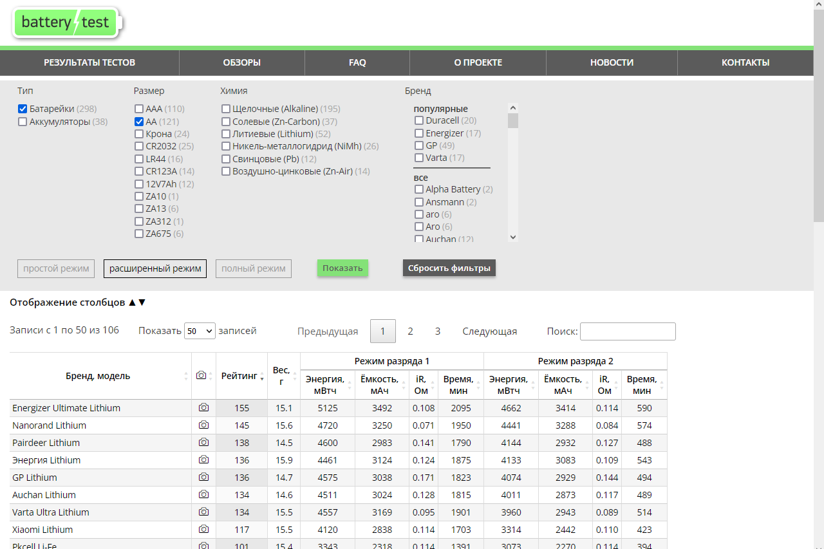This screenshot has width=824, height=549.
Task: Toggle Батарейки type checkbox
Action: pyautogui.click(x=23, y=109)
